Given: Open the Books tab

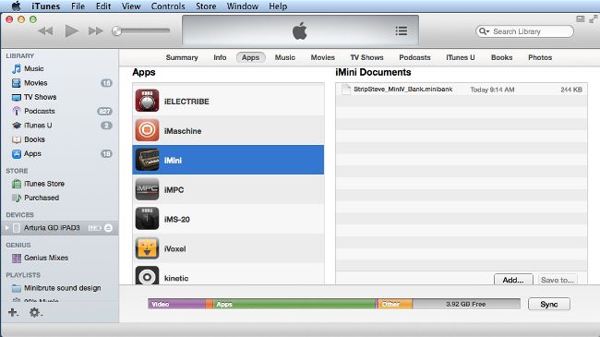Looking at the screenshot, I should point(501,57).
